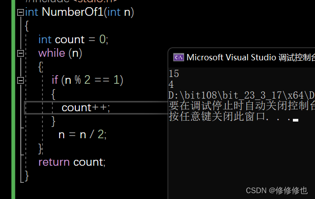Click the NumberOf1 function name
315x199 pixels.
(x=72, y=12)
